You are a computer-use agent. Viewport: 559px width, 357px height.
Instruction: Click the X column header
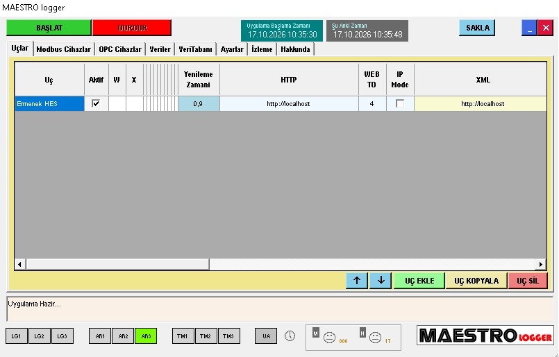[135, 80]
